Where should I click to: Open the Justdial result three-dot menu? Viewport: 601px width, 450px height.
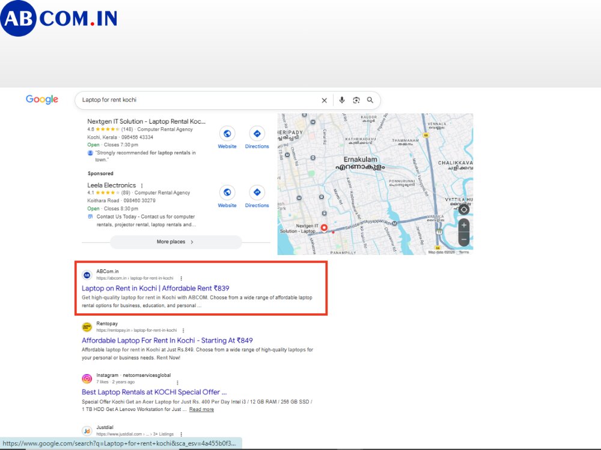182,434
